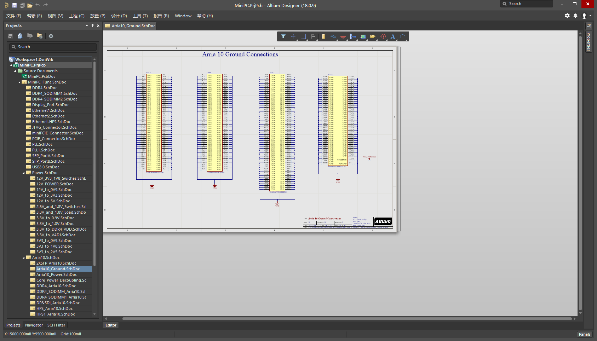Open a document with the folder icon
This screenshot has width=597, height=341.
tap(30, 5)
